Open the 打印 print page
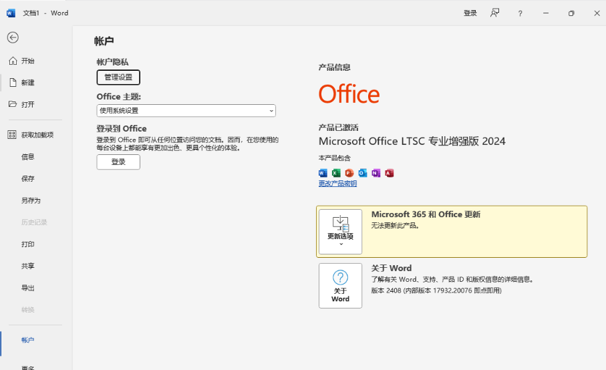Viewport: 606px width, 370px height. coord(28,244)
